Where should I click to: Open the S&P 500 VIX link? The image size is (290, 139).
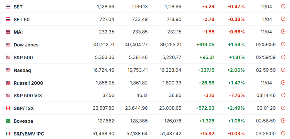point(28,96)
